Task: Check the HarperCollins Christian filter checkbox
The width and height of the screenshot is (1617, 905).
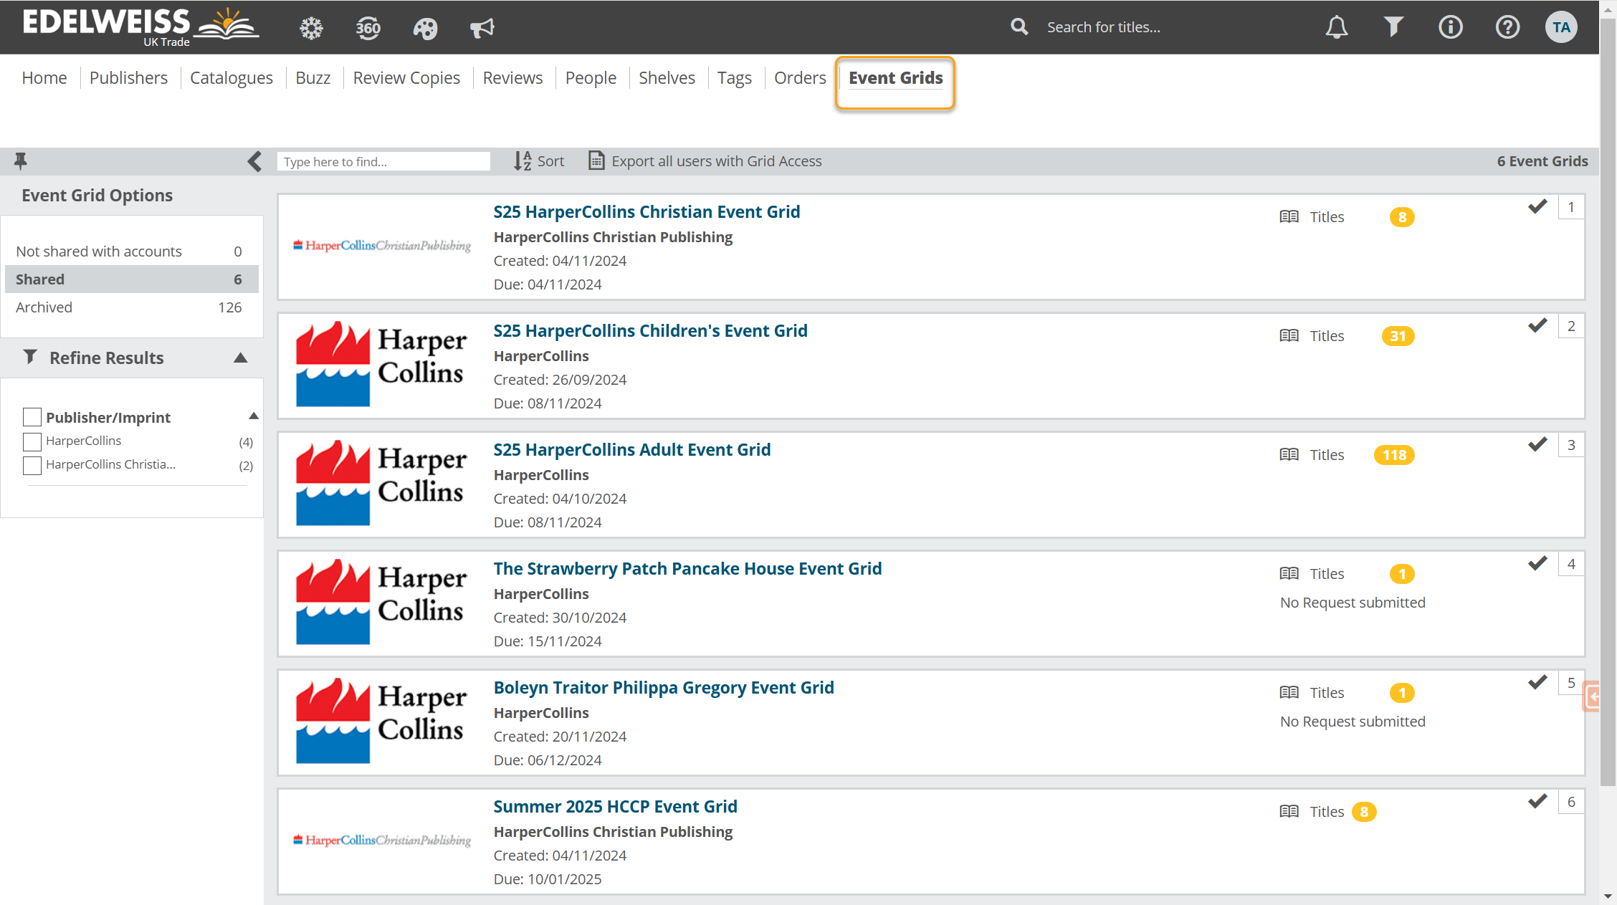Action: [32, 465]
